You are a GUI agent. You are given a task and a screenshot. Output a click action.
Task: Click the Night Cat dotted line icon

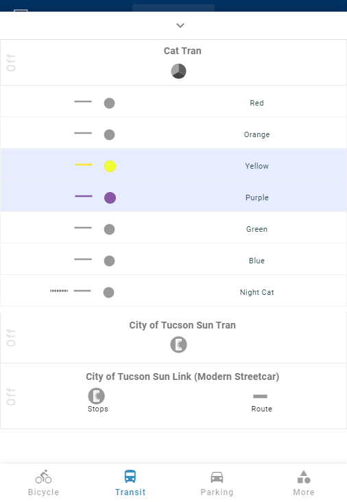point(59,291)
